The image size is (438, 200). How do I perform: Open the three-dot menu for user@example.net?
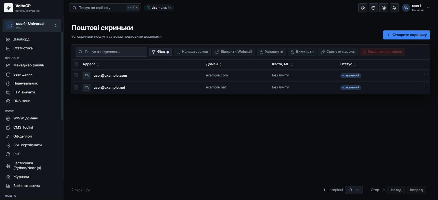coord(426,87)
